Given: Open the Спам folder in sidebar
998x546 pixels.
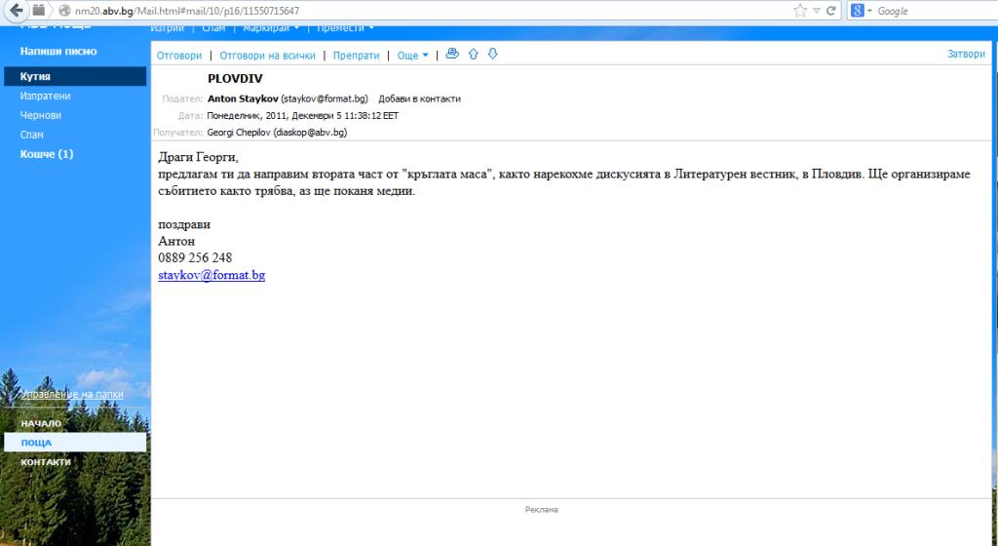Looking at the screenshot, I should pyautogui.click(x=32, y=135).
